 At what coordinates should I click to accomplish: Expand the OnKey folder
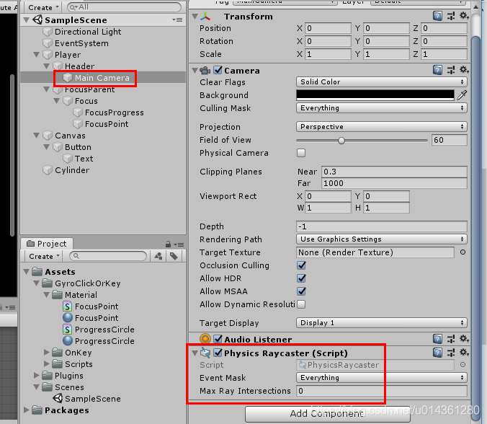pyautogui.click(x=46, y=352)
